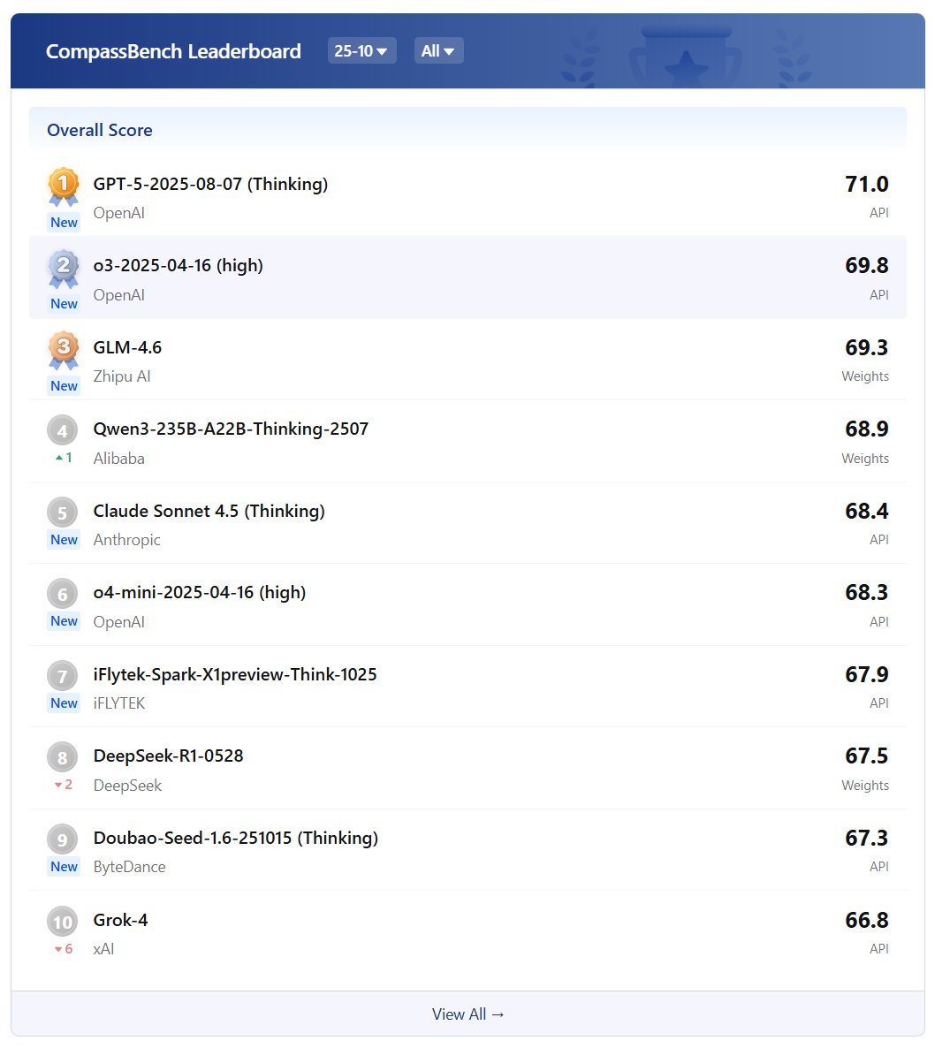Click the rank 9 badge icon
The width and height of the screenshot is (935, 1048).
coord(62,840)
